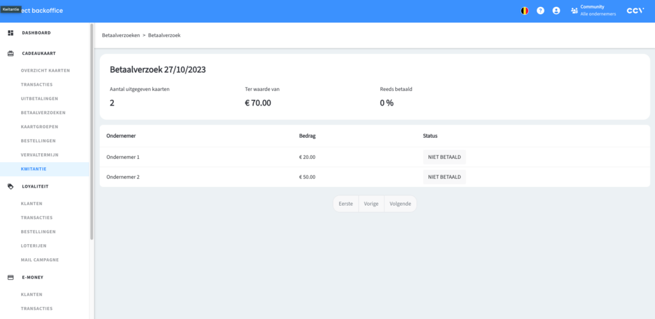Image resolution: width=655 pixels, height=319 pixels.
Task: Click the Ondernemer 1 row name
Action: tap(123, 157)
